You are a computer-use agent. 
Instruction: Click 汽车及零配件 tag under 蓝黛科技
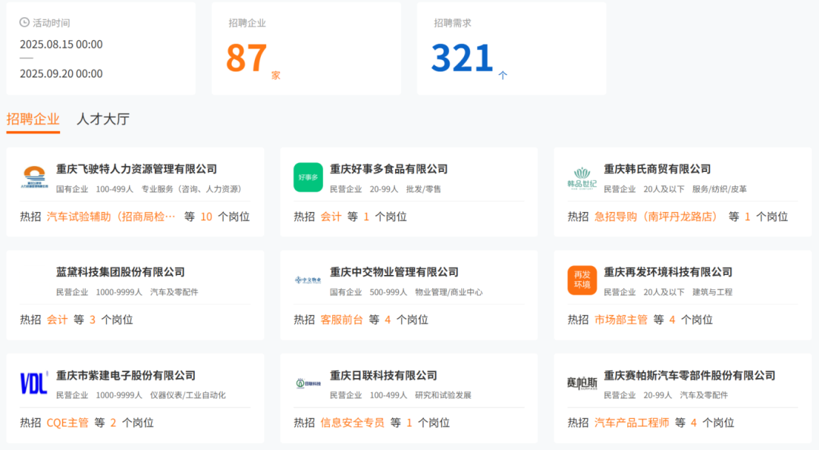[x=174, y=292]
